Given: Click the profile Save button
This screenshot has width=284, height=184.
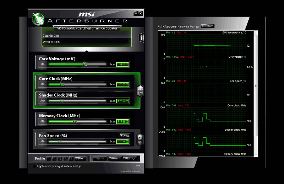Looking at the screenshot, I should (x=80, y=159).
